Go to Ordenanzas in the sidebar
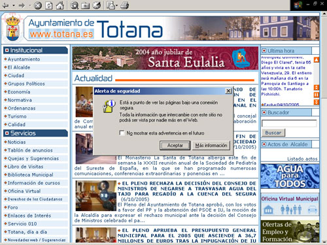This screenshot has height=245, width=327. tap(22, 108)
